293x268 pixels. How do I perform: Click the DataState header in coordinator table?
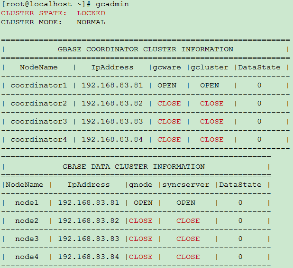[259, 67]
